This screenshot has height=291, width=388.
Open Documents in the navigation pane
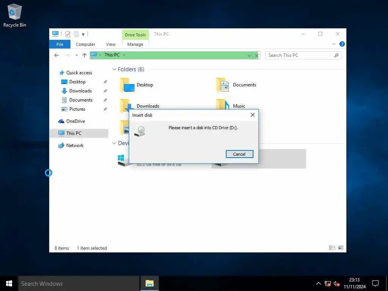tap(81, 100)
